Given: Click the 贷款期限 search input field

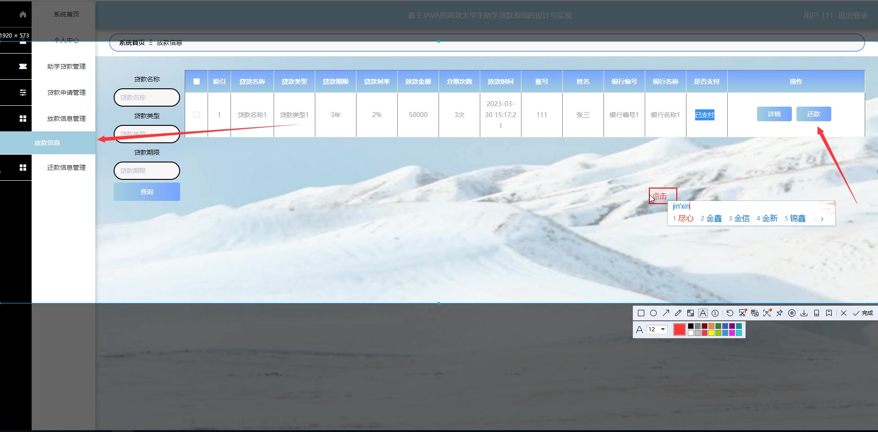Looking at the screenshot, I should (x=147, y=171).
